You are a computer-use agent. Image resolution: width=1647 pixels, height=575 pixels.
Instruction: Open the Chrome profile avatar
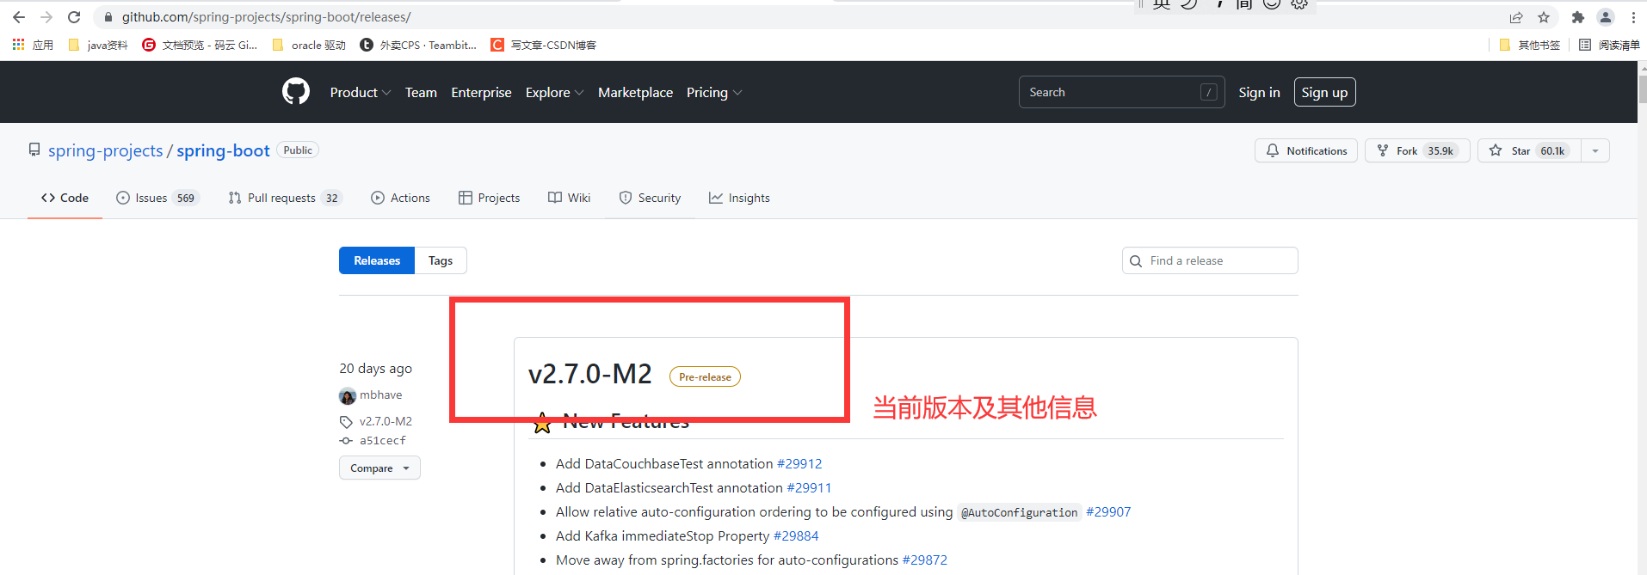coord(1606,17)
